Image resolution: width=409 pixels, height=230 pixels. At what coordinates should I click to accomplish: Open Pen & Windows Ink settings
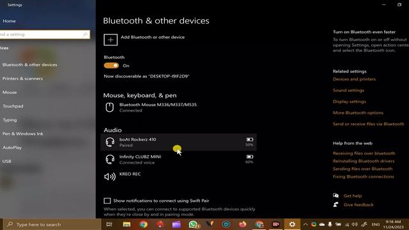[23, 134]
